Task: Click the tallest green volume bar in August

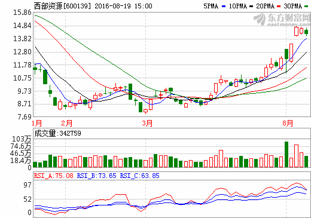Action: point(286,154)
